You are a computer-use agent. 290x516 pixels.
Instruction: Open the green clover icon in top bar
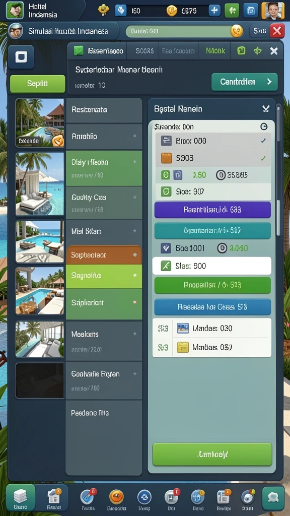point(232,11)
